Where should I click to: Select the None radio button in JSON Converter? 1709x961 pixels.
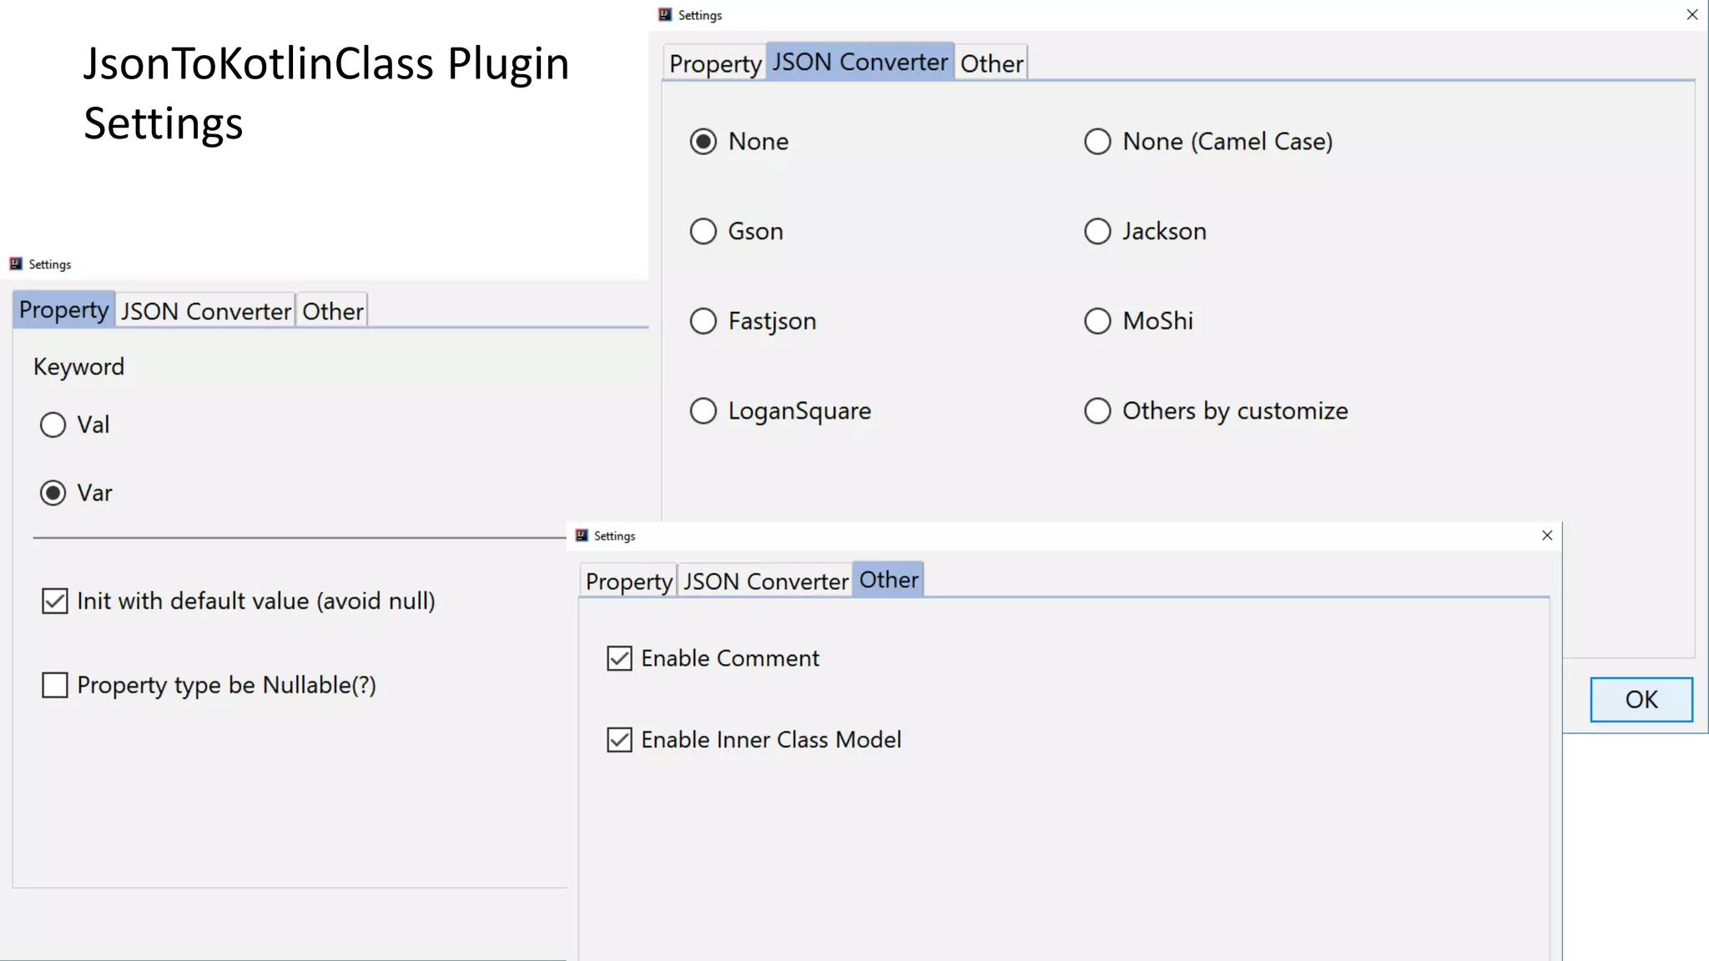coord(703,141)
